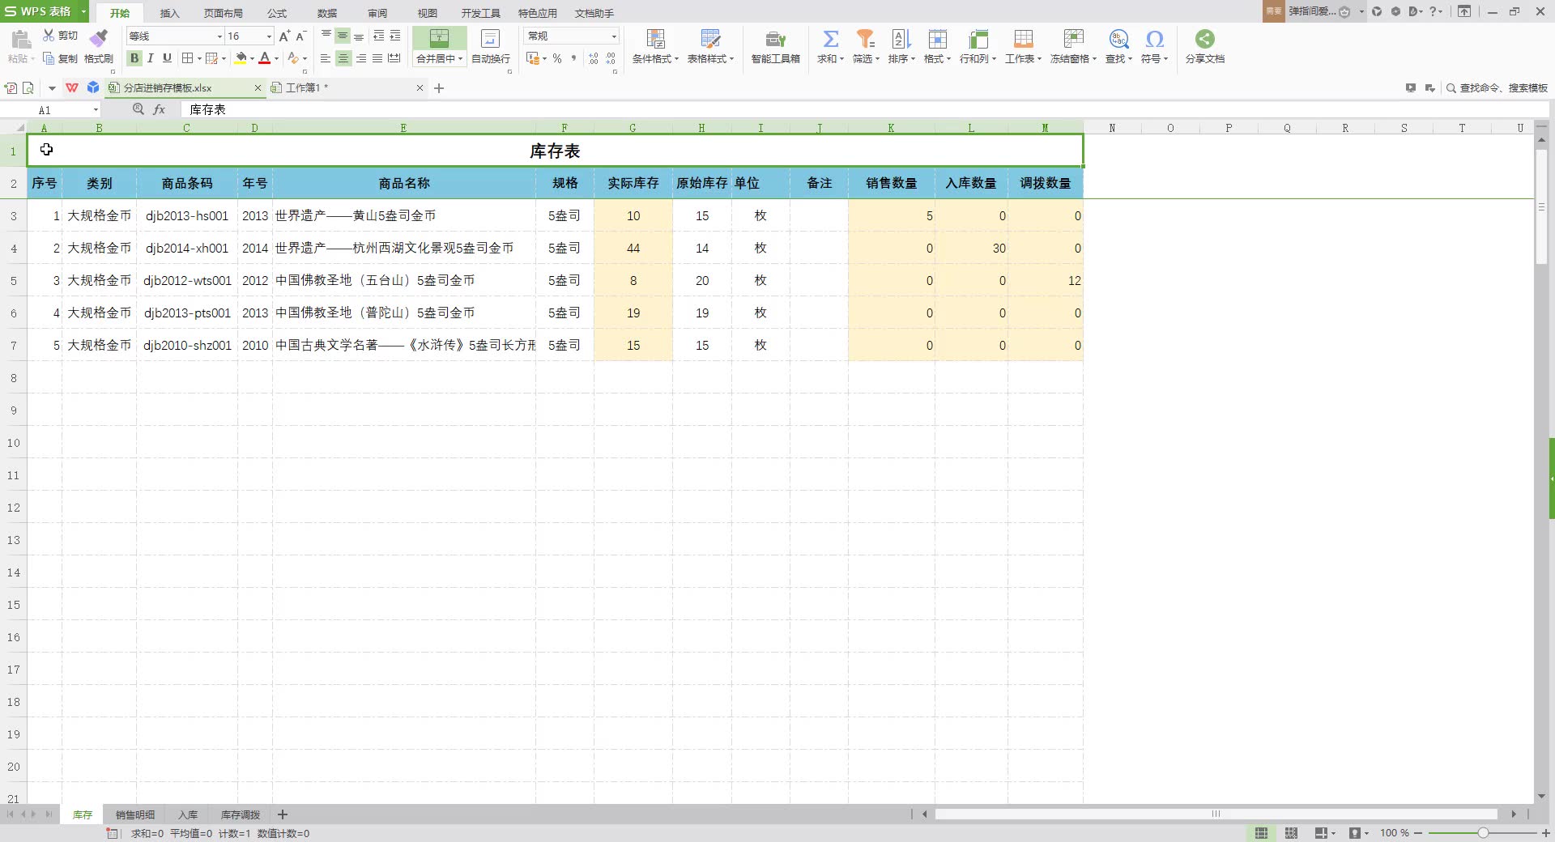
Task: Open the font name dropdown
Action: tap(217, 36)
